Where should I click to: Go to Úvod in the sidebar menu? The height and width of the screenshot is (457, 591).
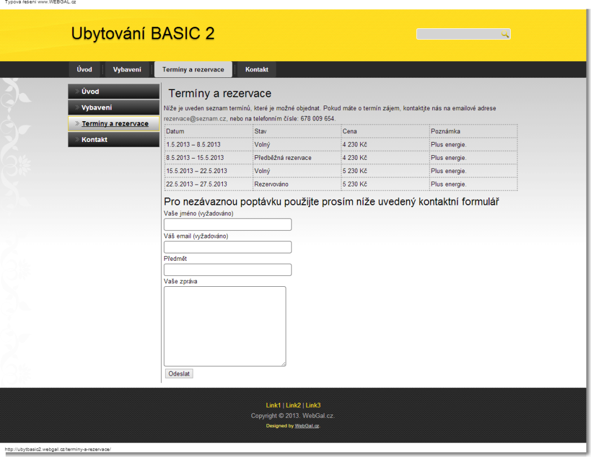pyautogui.click(x=114, y=92)
